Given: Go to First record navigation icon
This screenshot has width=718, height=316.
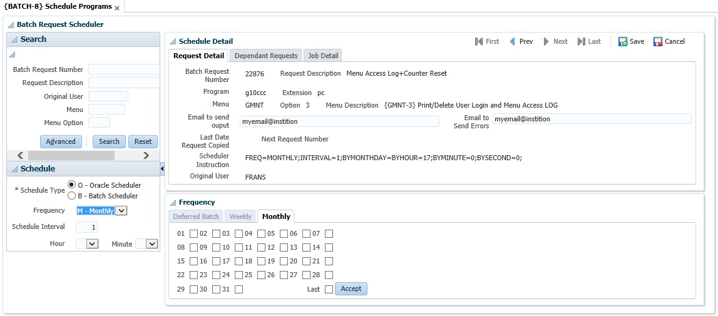Looking at the screenshot, I should [x=479, y=42].
